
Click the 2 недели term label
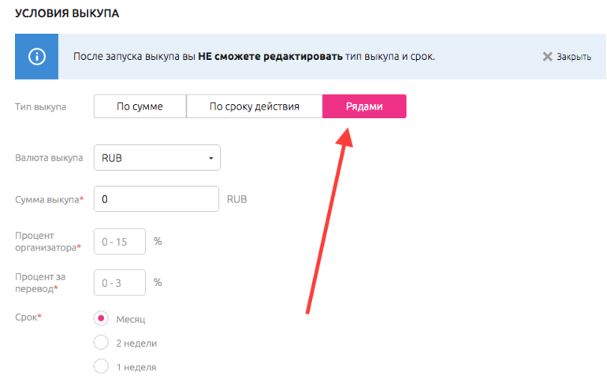coord(136,343)
